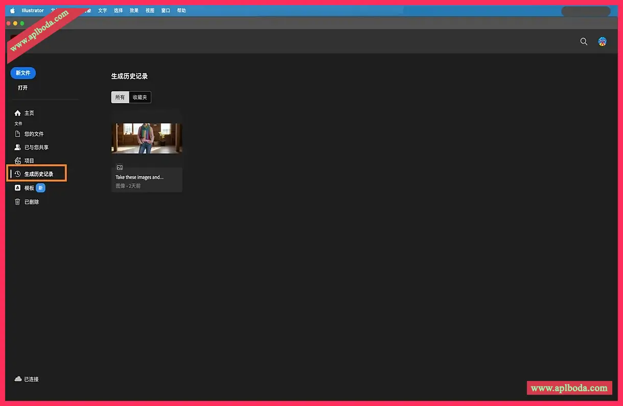Select 已与您共享 shared files
Image resolution: width=623 pixels, height=406 pixels.
[x=36, y=147]
